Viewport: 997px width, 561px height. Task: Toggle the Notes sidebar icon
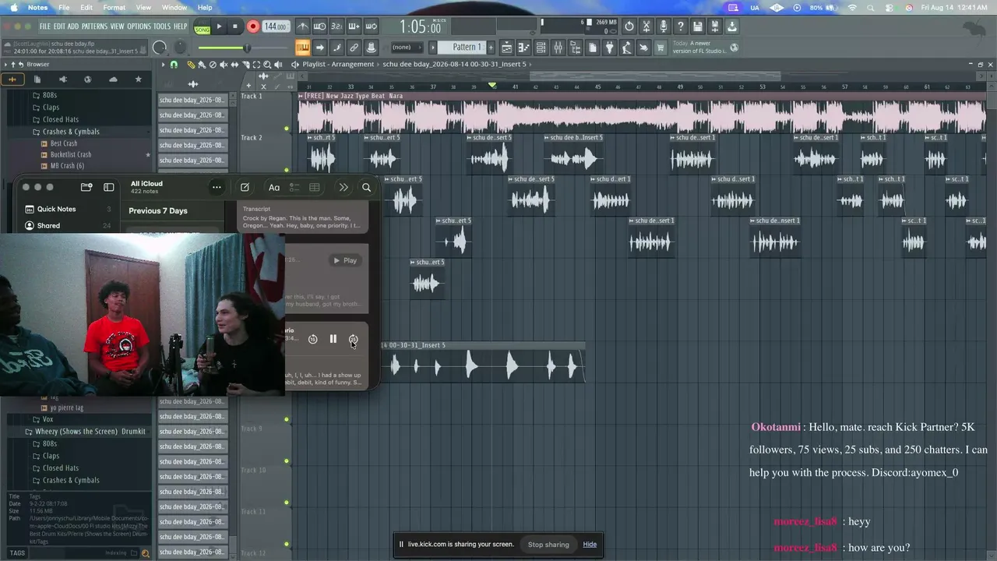(x=109, y=188)
